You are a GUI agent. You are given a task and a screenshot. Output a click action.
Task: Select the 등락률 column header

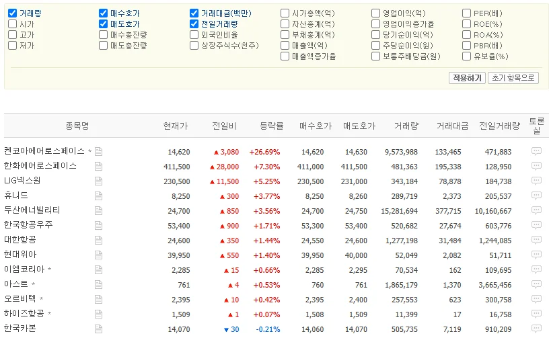272,126
